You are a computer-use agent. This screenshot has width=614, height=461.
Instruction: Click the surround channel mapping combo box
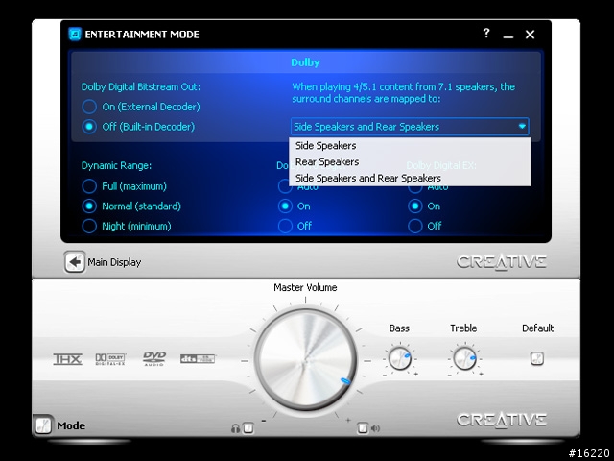[x=410, y=127]
